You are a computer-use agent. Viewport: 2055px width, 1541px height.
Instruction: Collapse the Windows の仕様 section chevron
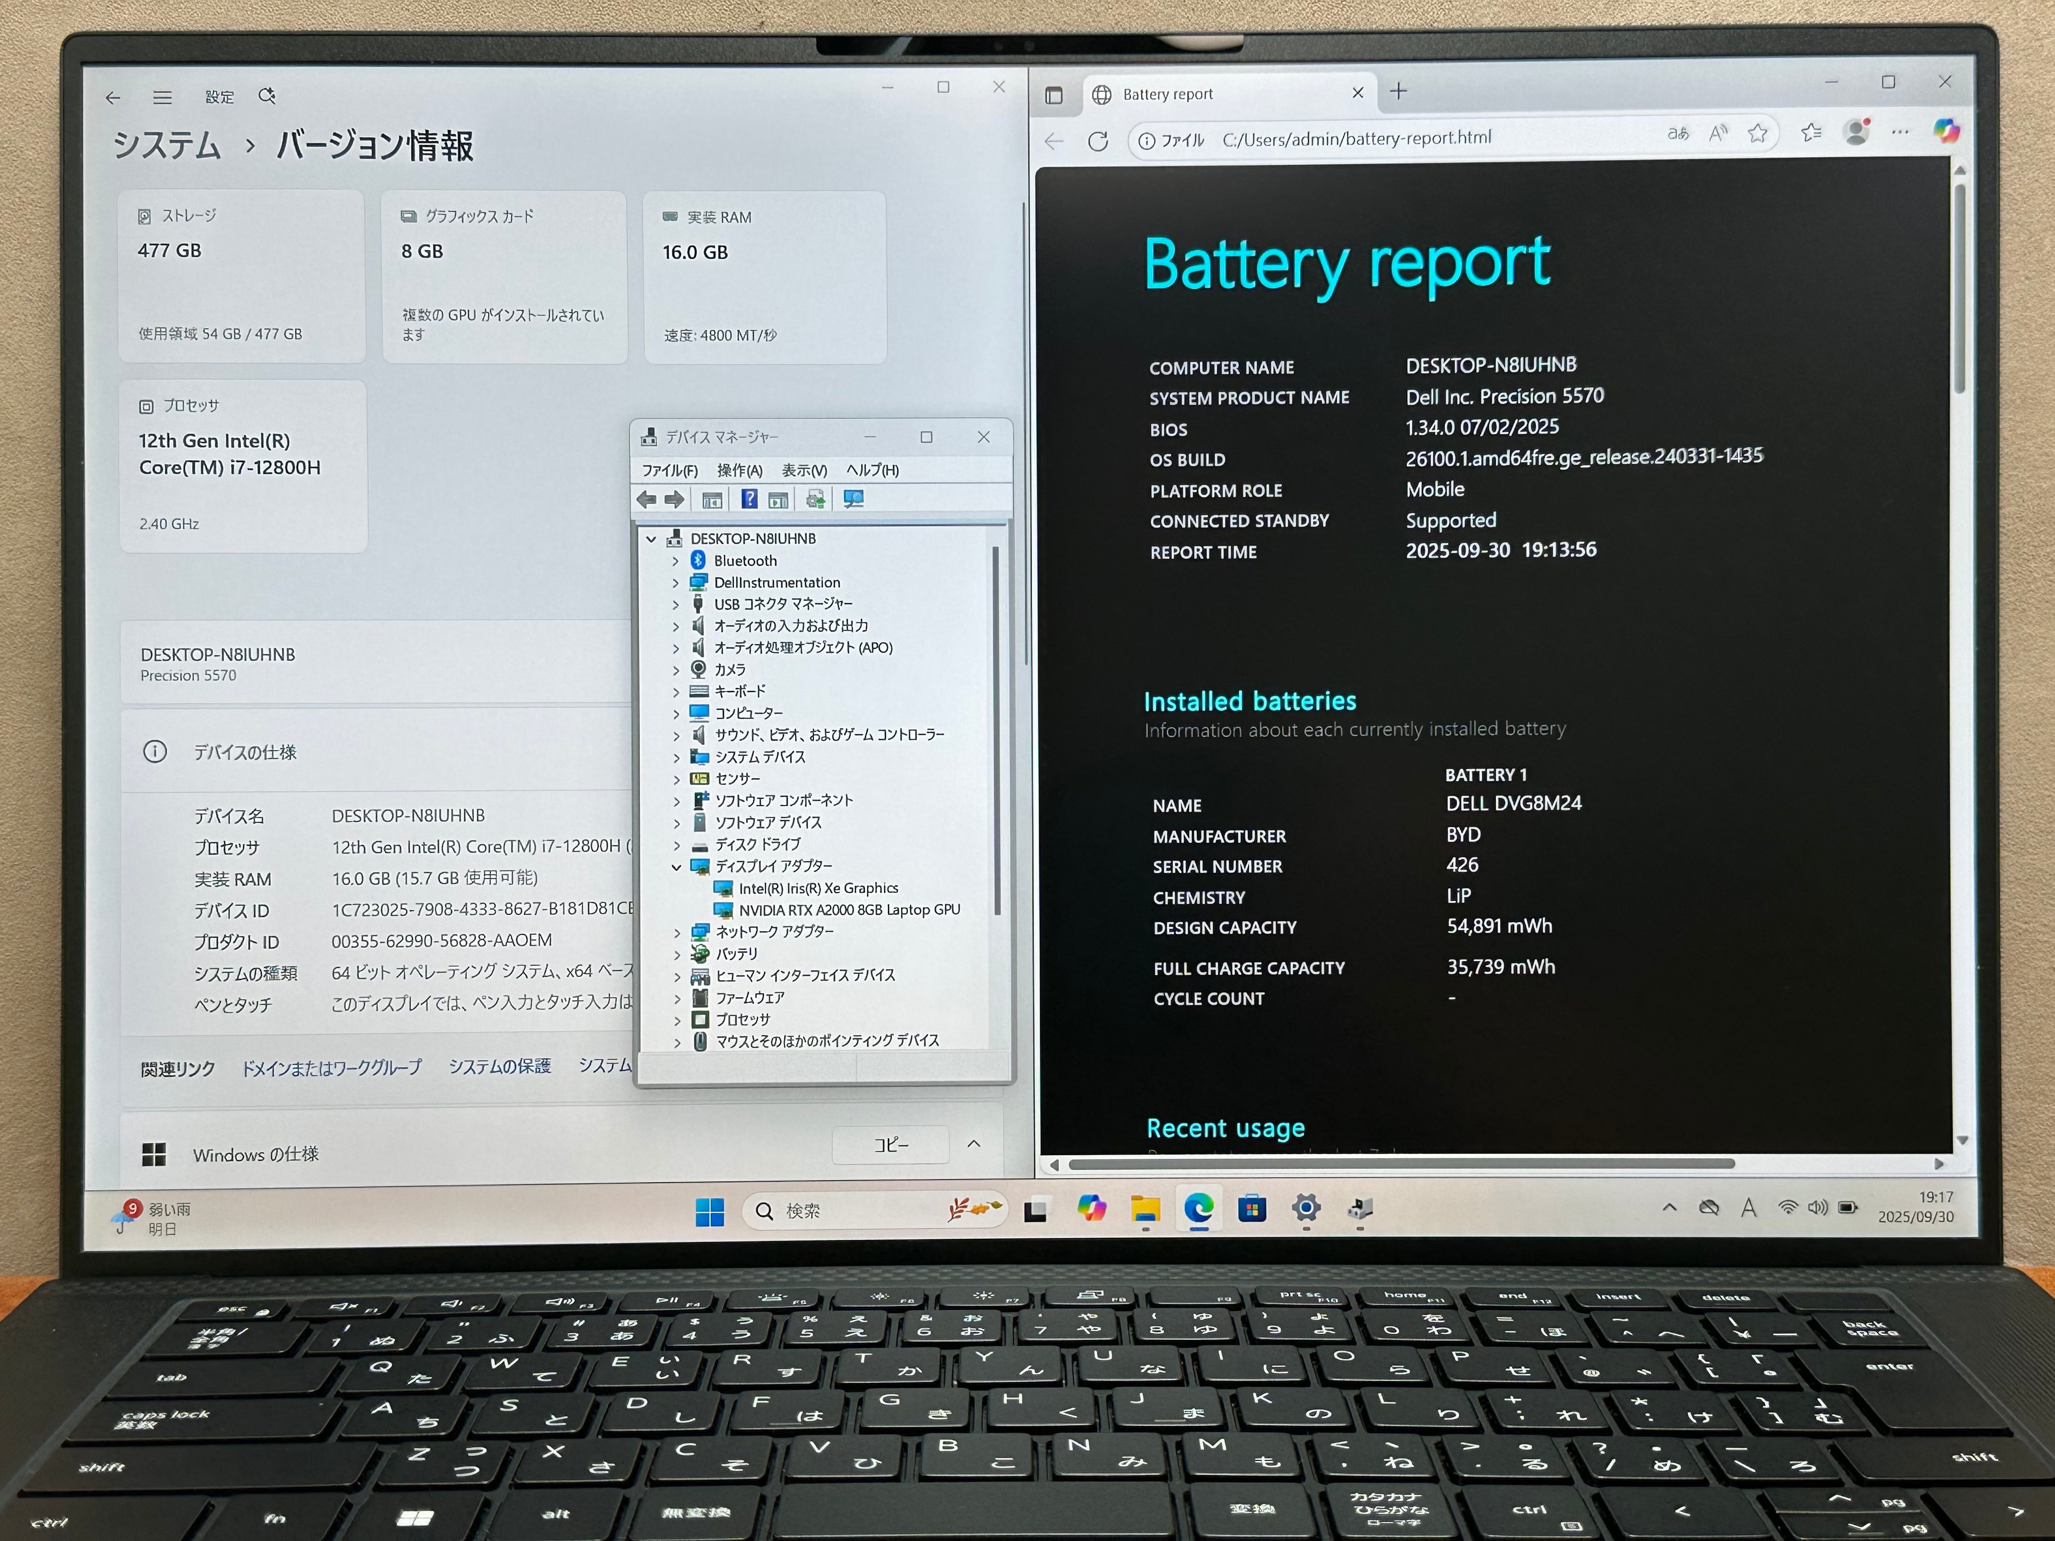tap(973, 1144)
